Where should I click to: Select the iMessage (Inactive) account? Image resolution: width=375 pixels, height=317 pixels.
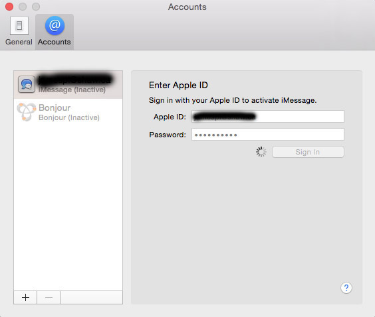(68, 85)
